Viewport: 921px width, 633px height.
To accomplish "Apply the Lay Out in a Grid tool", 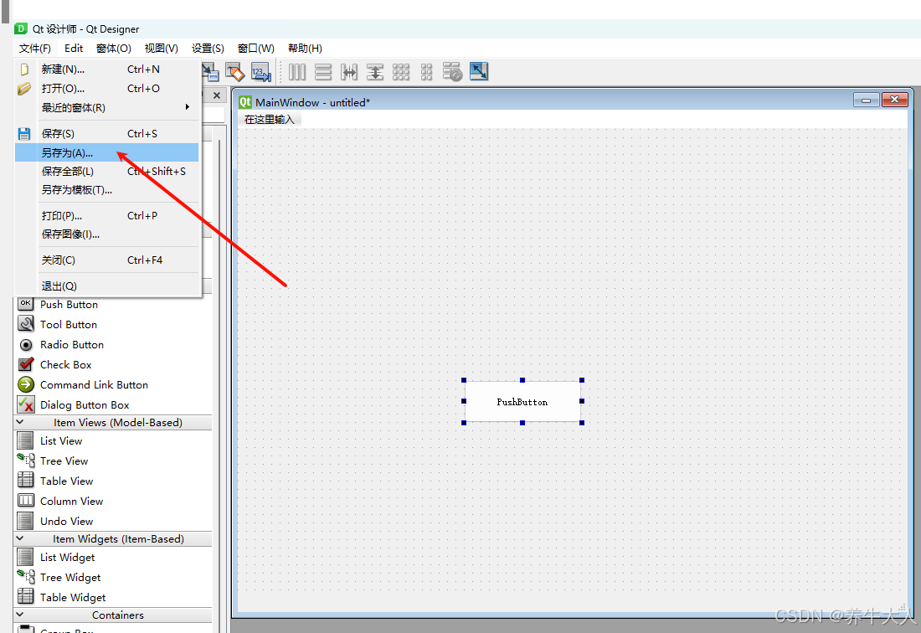I will [400, 72].
